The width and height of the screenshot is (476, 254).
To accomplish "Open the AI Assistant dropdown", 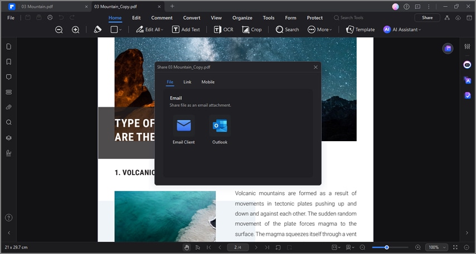I will [402, 29].
